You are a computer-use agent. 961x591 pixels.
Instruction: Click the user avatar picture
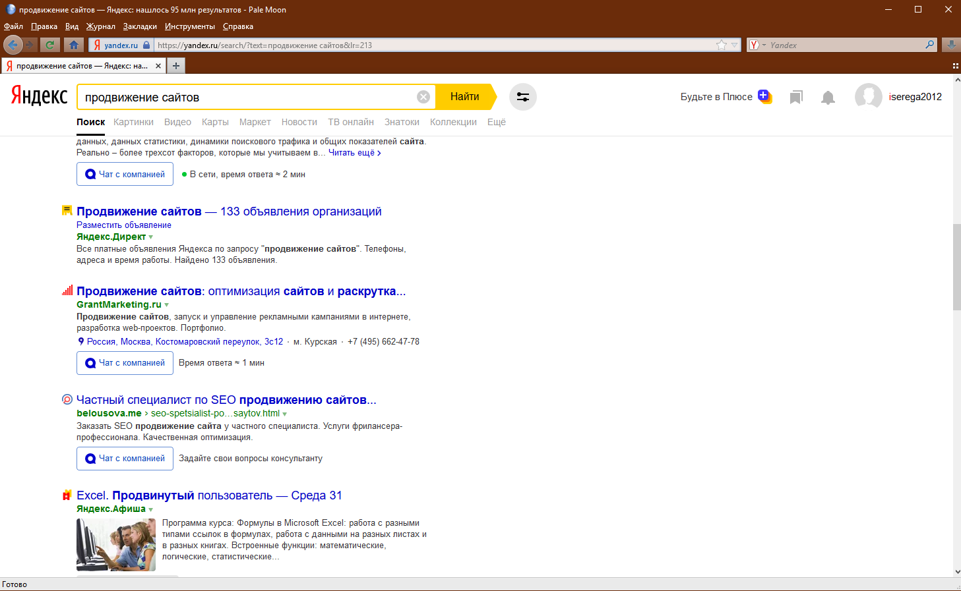(x=869, y=97)
